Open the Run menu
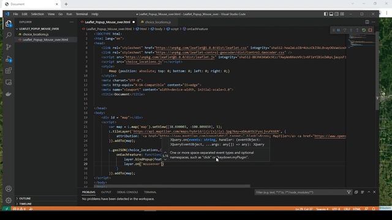 pos(69,14)
